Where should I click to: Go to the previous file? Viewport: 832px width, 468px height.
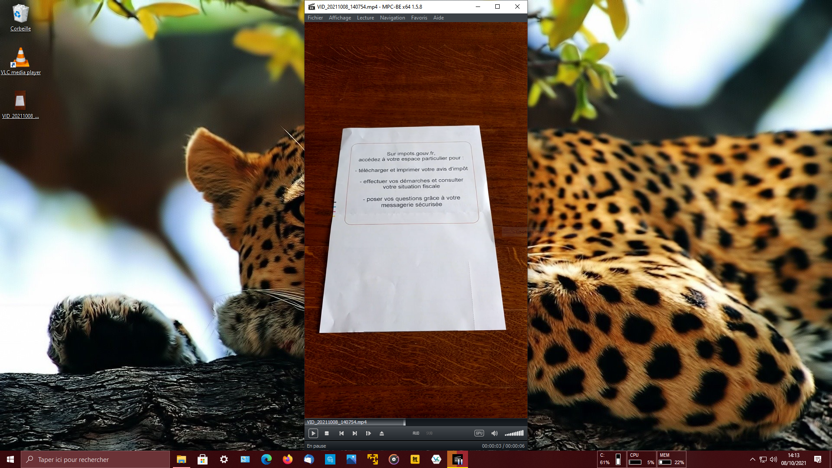click(341, 433)
